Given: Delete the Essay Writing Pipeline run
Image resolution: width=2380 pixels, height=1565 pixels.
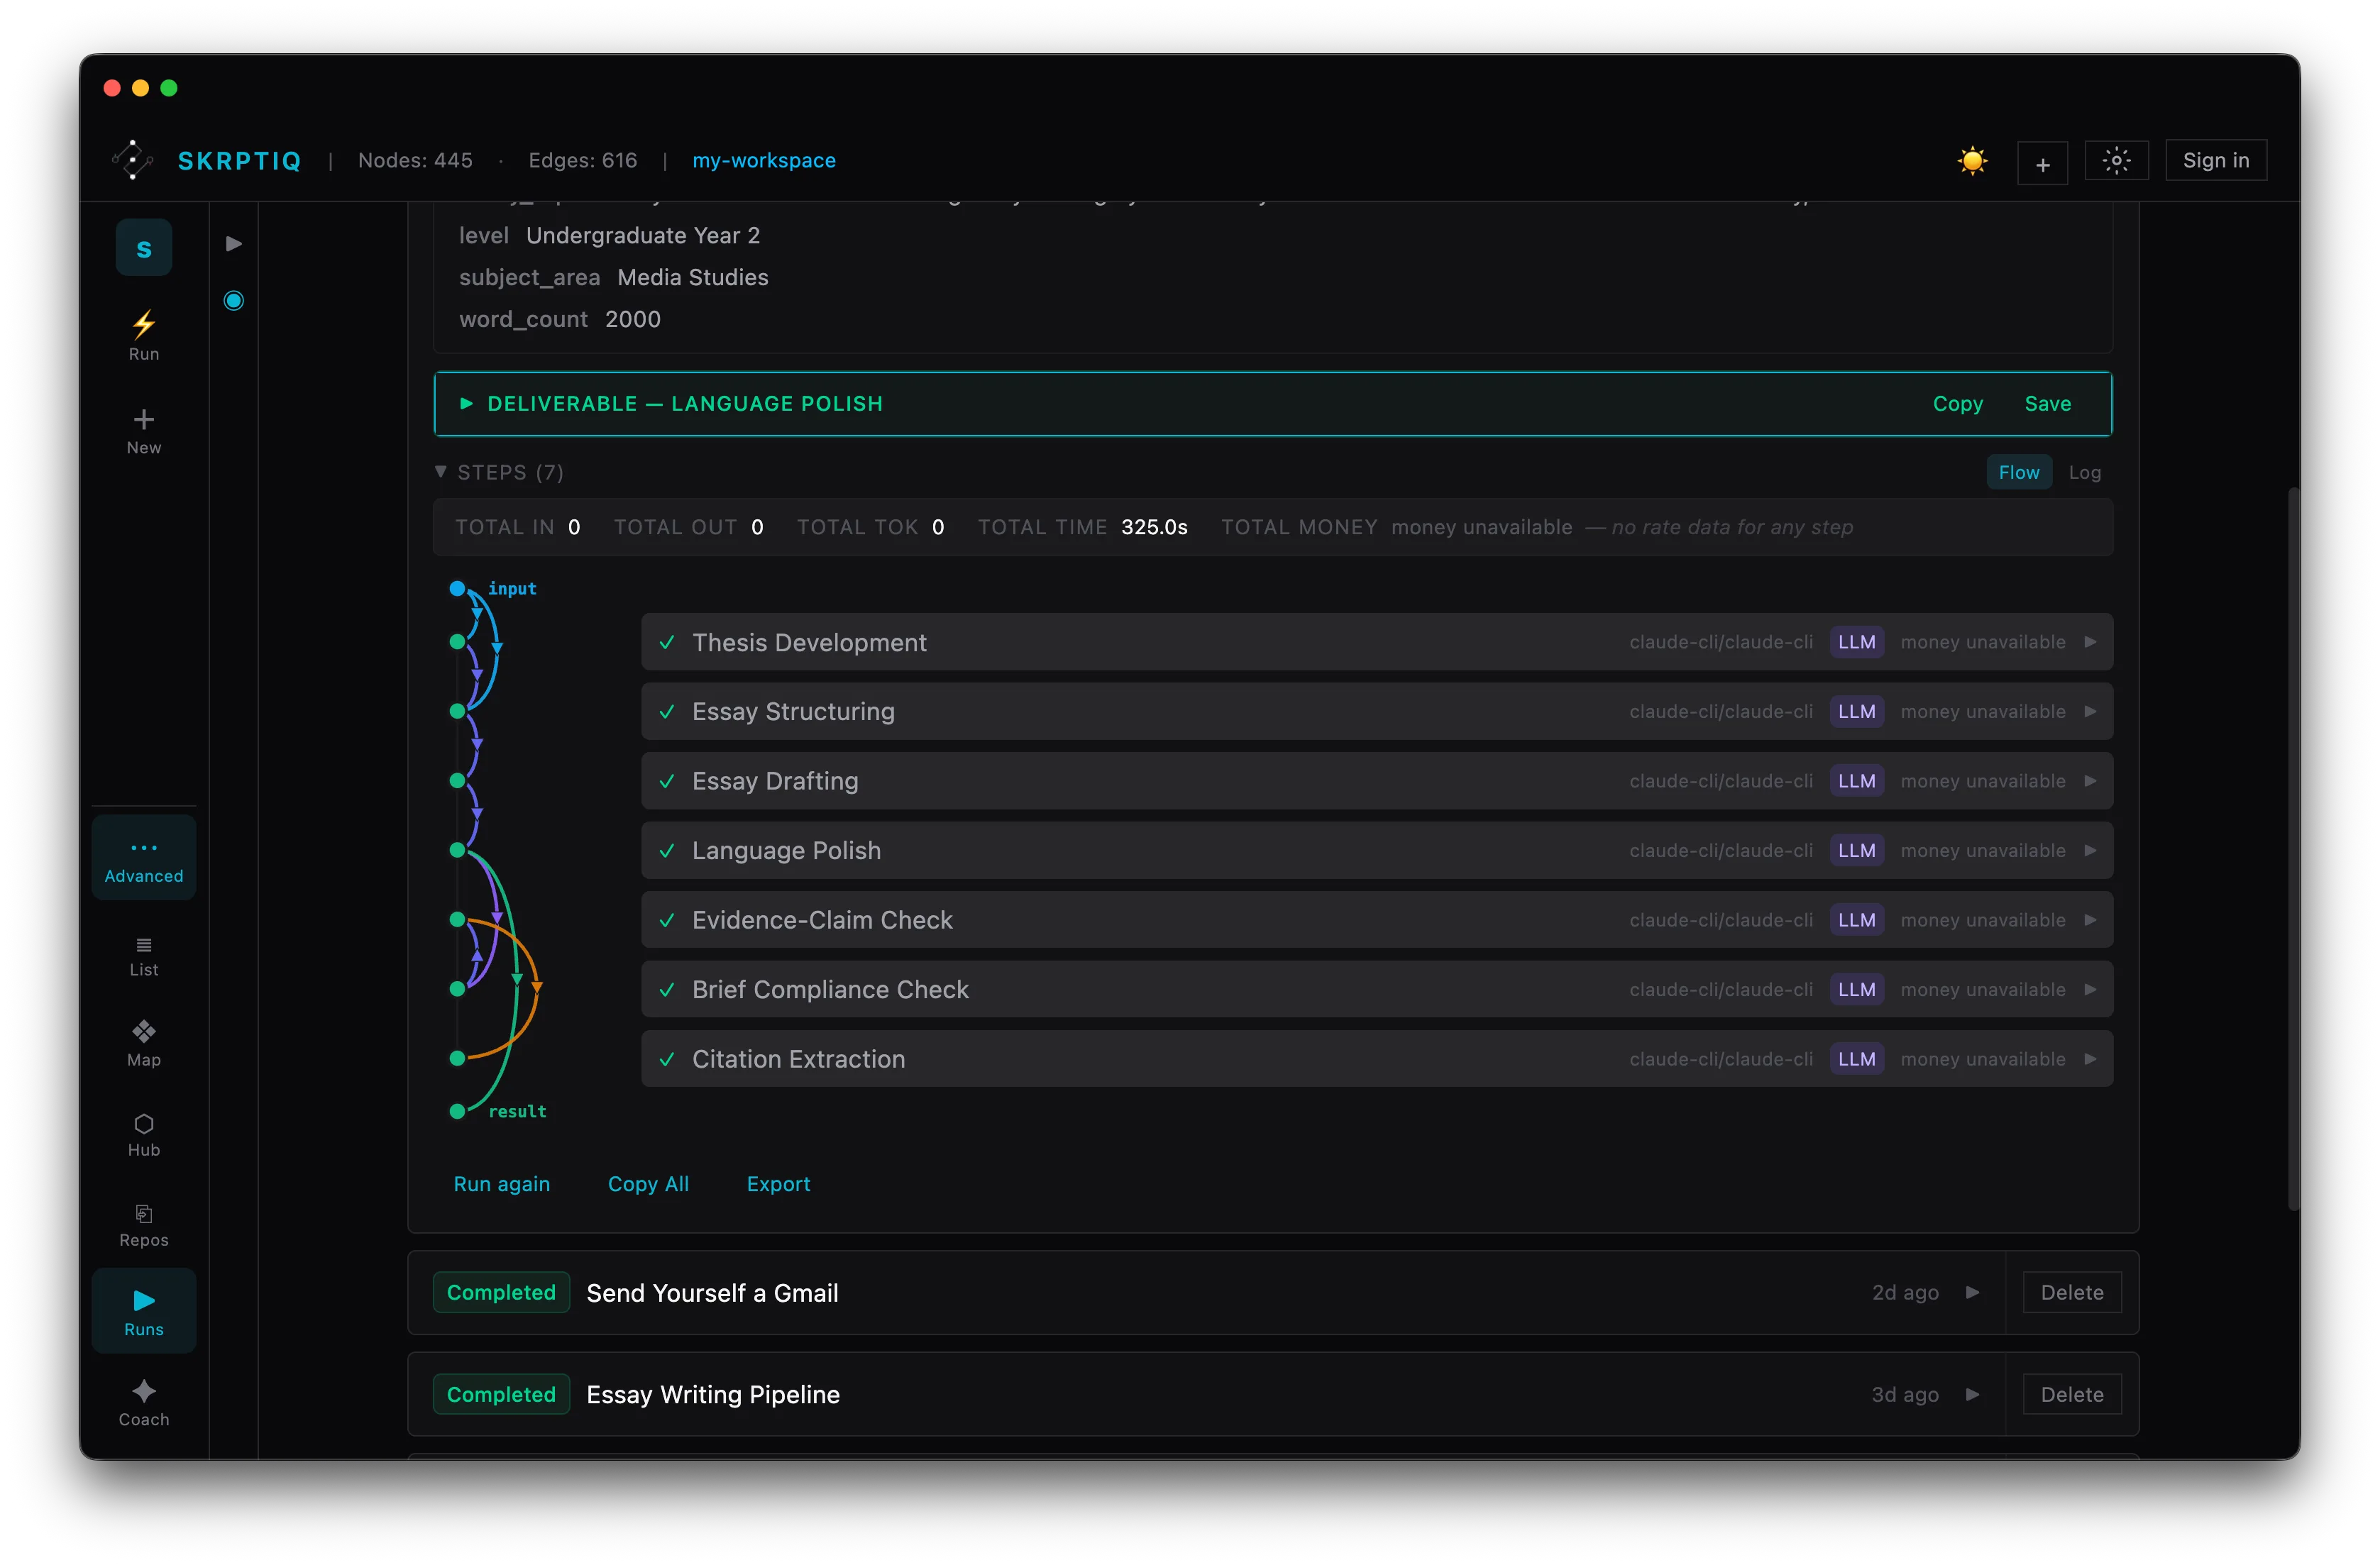Looking at the screenshot, I should pyautogui.click(x=2072, y=1394).
